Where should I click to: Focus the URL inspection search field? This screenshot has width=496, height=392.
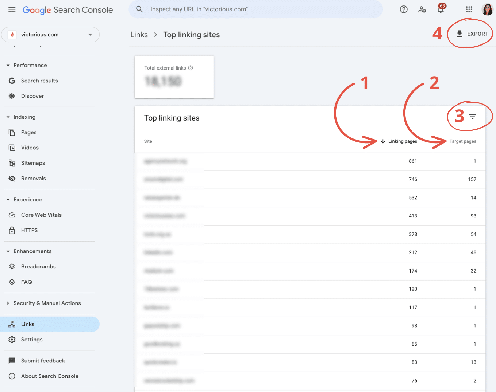255,9
